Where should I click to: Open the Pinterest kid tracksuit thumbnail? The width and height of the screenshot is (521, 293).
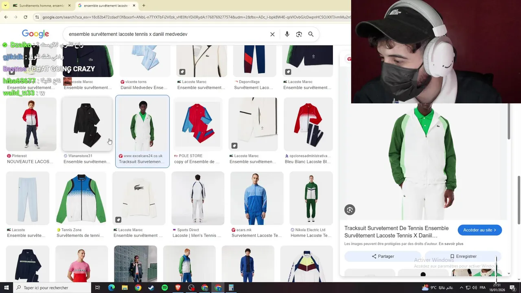coord(31,125)
